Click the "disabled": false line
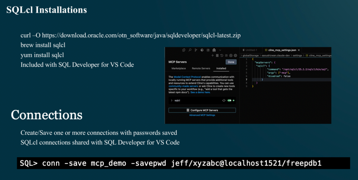 coord(279,76)
